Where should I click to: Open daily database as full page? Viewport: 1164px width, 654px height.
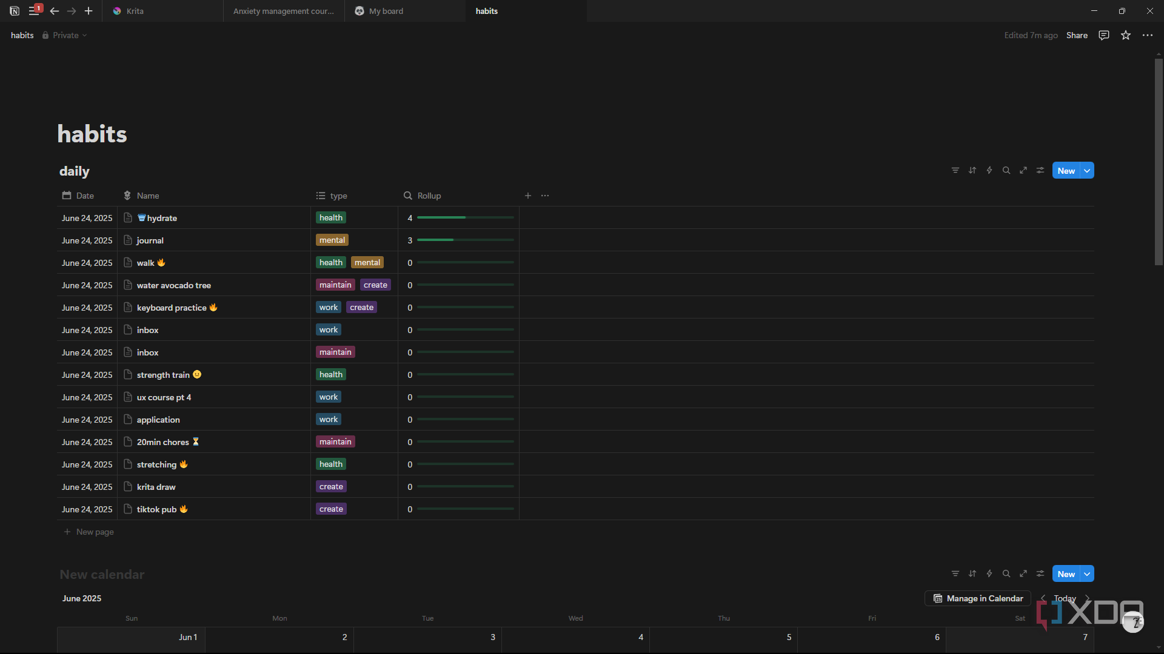(1023, 170)
